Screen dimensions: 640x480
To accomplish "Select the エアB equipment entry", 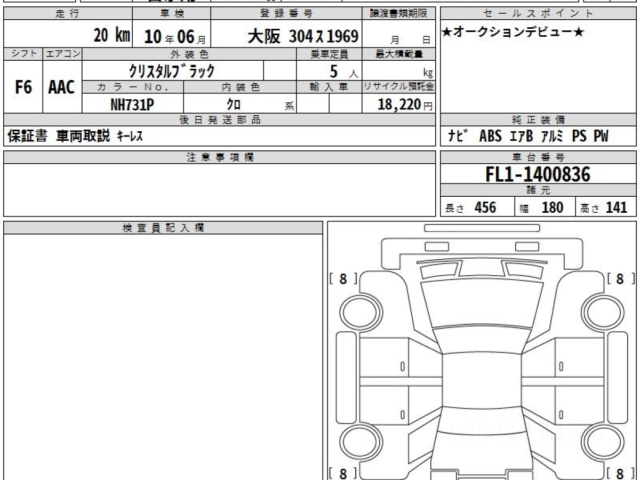I will [x=521, y=137].
